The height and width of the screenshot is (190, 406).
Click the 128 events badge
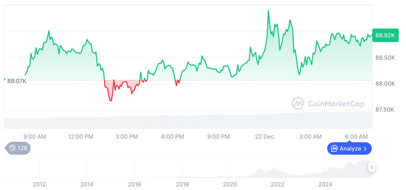18,148
